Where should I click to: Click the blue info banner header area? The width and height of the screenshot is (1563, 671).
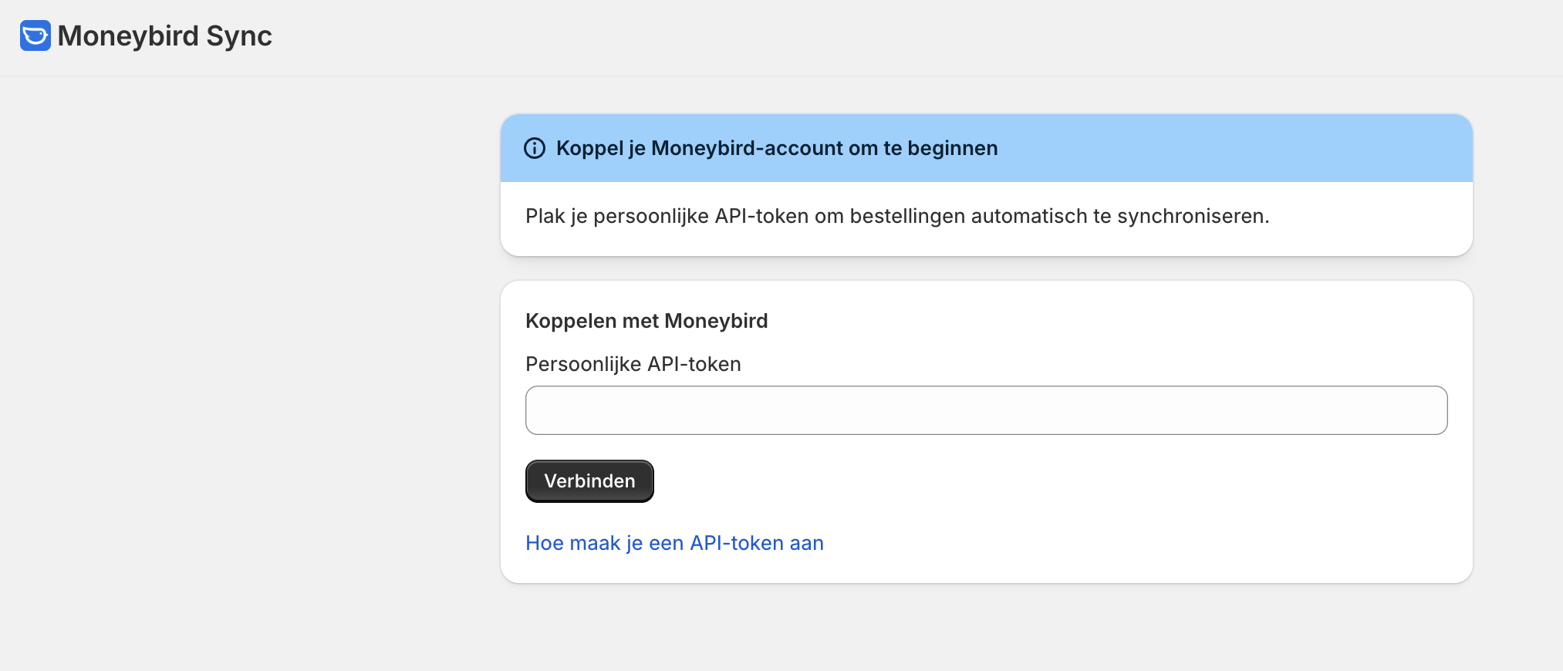1234,148
